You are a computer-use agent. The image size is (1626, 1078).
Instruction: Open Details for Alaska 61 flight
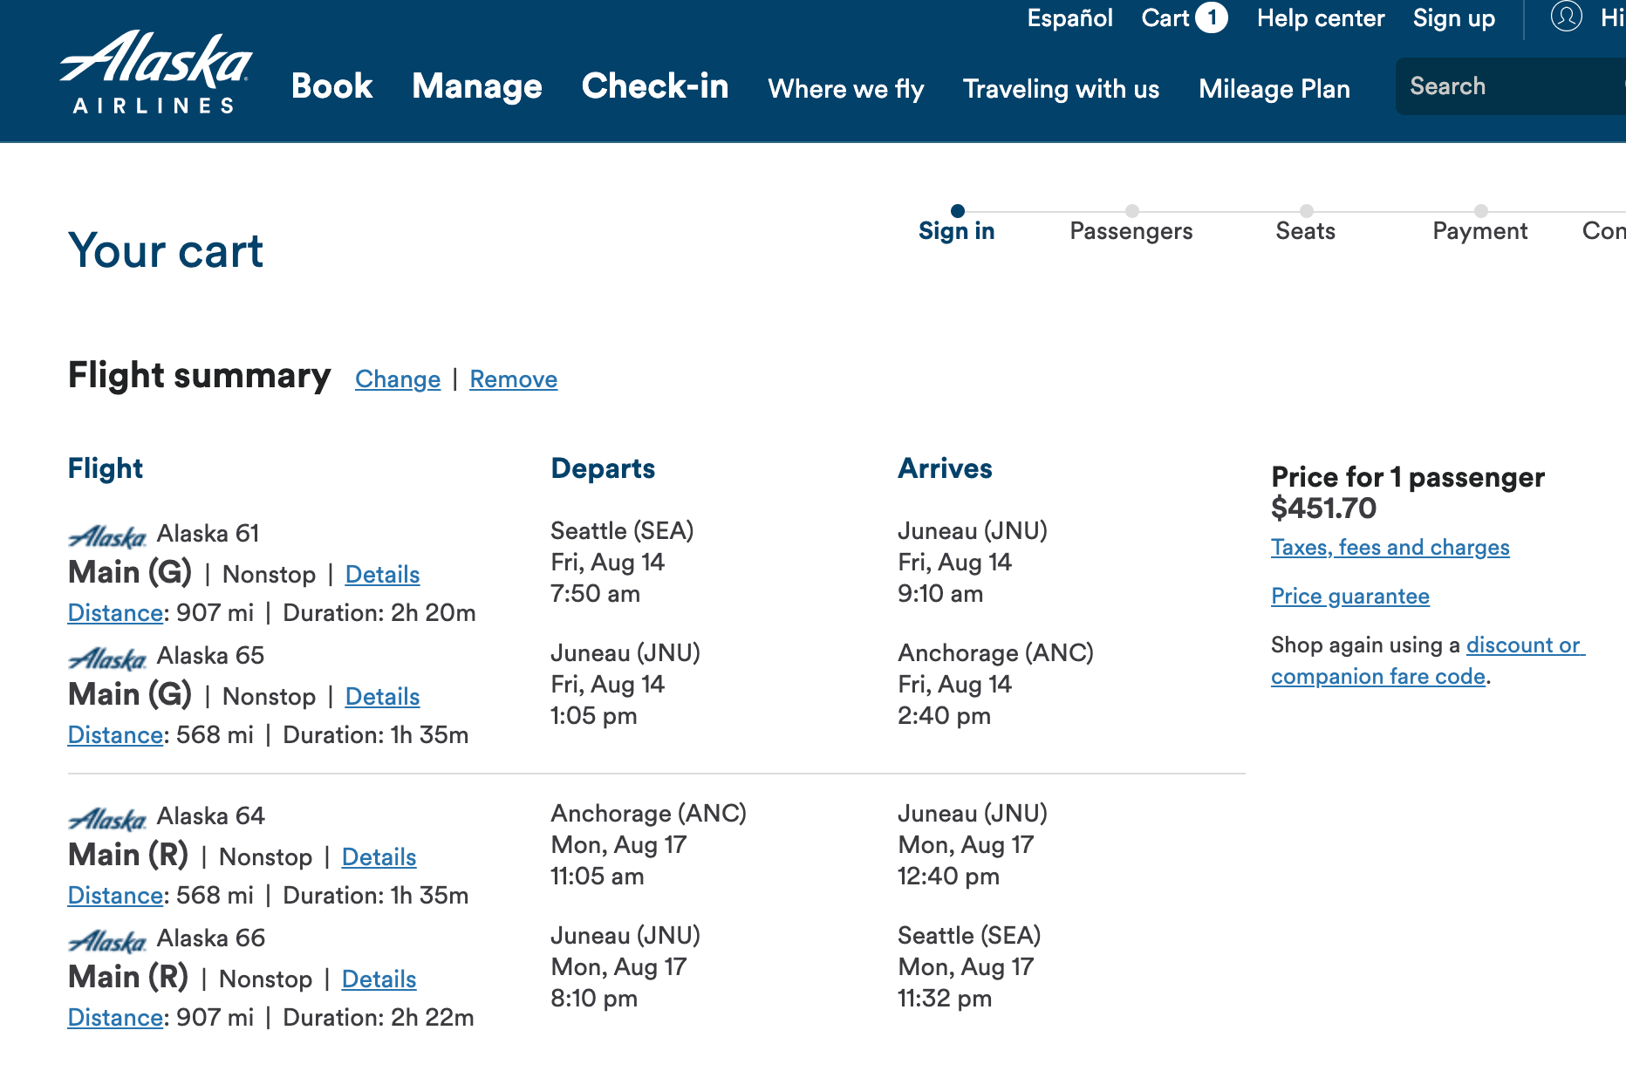coord(382,575)
